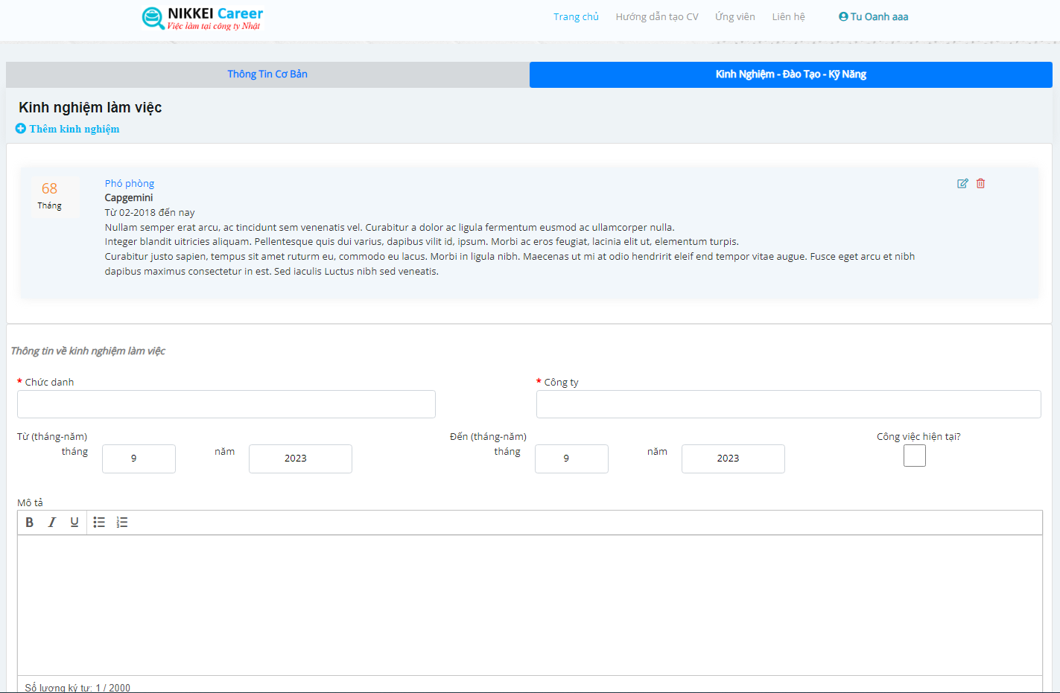Insert a numbered list in editor
Viewport: 1060px width, 693px height.
click(122, 523)
